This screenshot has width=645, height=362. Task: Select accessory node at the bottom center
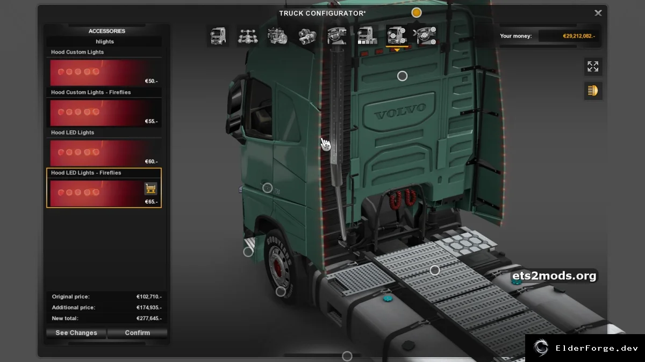347,356
